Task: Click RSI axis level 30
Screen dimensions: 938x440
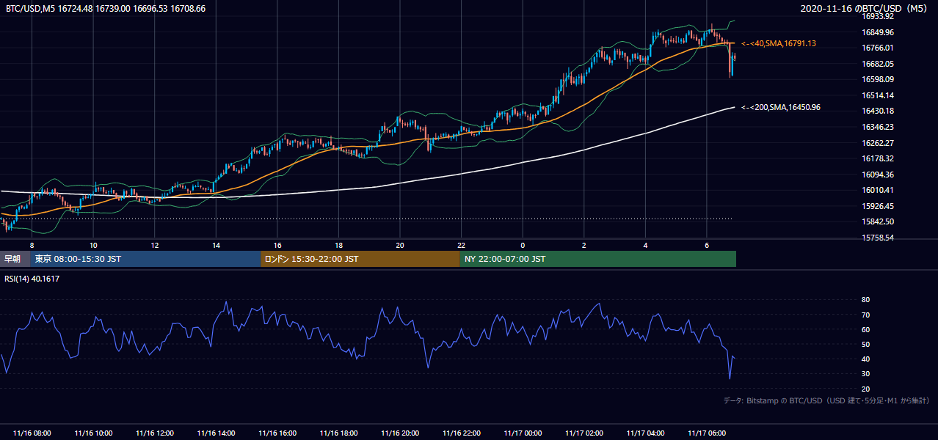Action: point(866,374)
